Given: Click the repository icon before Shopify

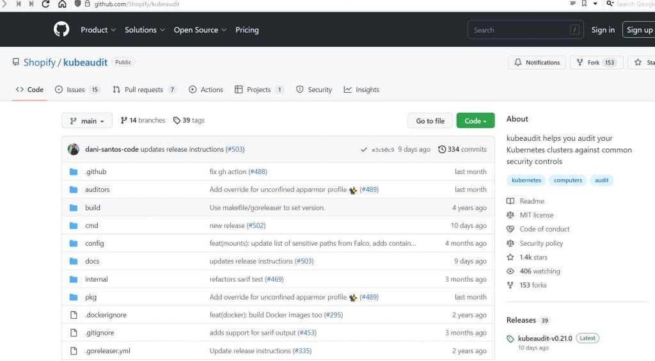Looking at the screenshot, I should coord(16,62).
